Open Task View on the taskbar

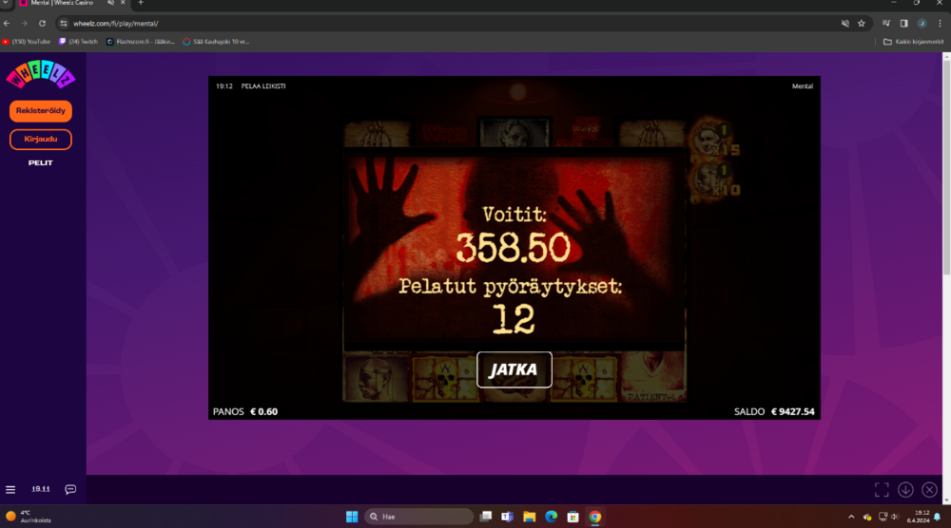[486, 517]
